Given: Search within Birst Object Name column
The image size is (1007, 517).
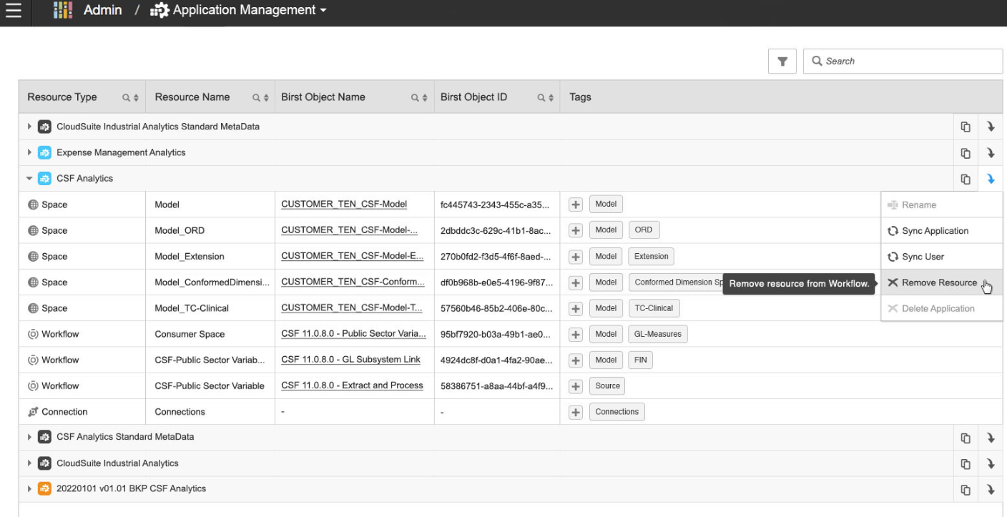Looking at the screenshot, I should point(415,98).
